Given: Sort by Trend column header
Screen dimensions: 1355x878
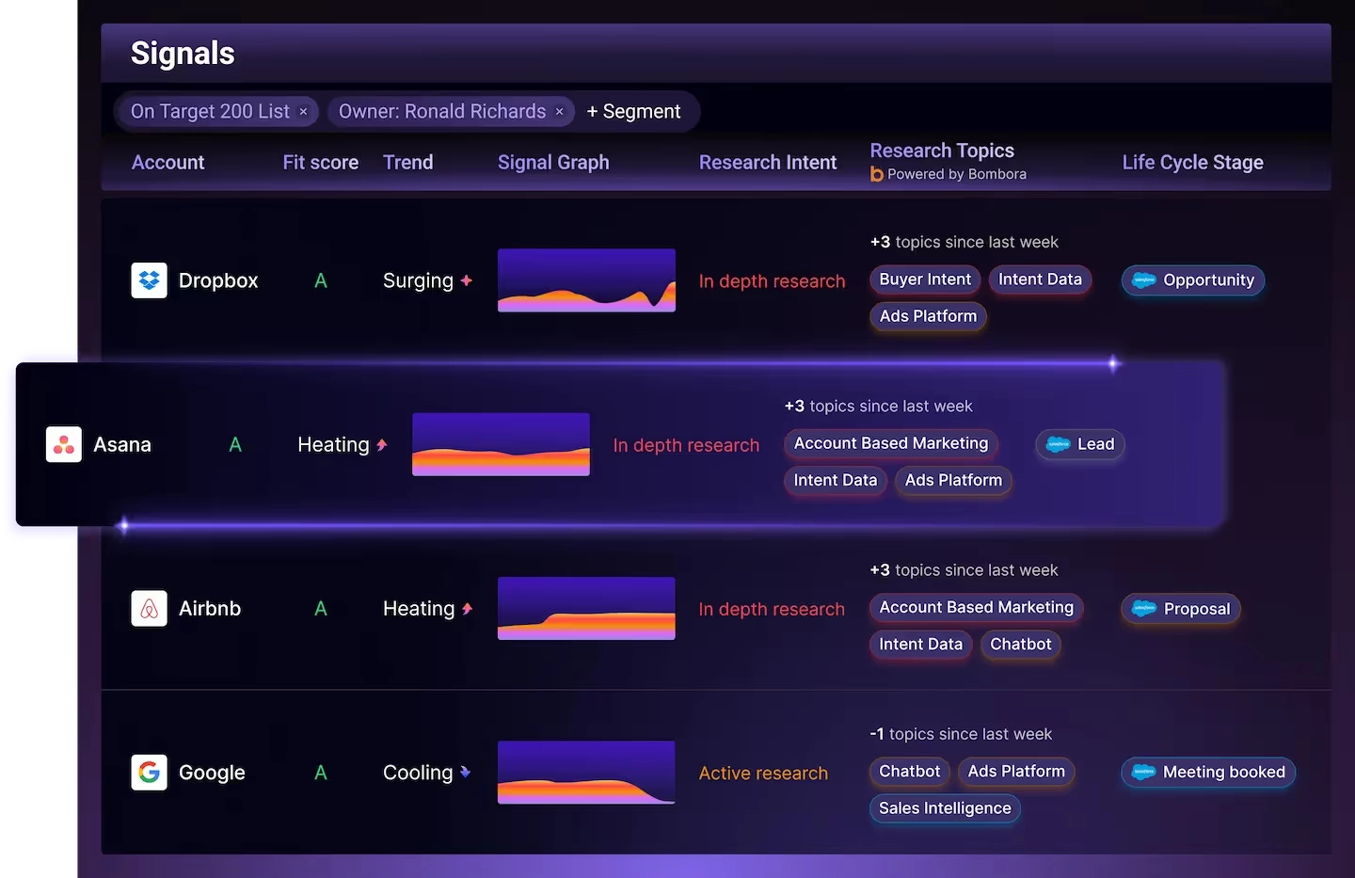Looking at the screenshot, I should (x=408, y=162).
